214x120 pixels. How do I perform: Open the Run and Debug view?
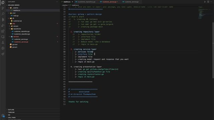[x=3, y=25]
